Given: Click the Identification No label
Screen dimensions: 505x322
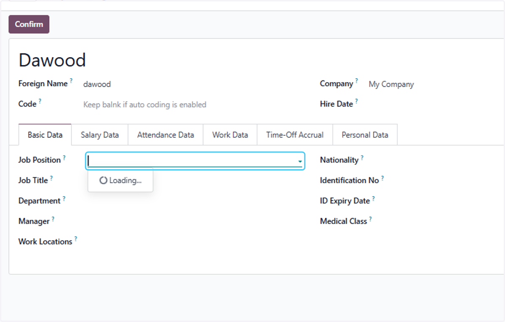Looking at the screenshot, I should [349, 180].
